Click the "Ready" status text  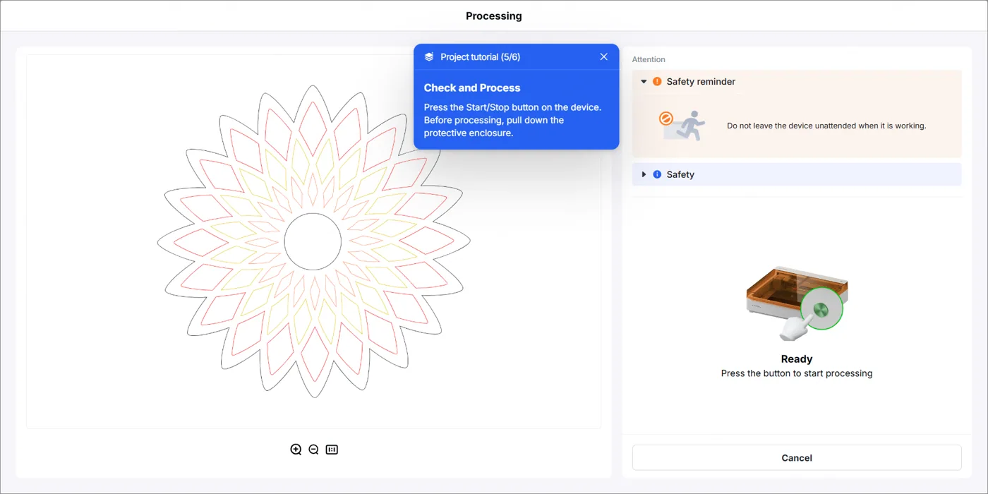pyautogui.click(x=797, y=359)
